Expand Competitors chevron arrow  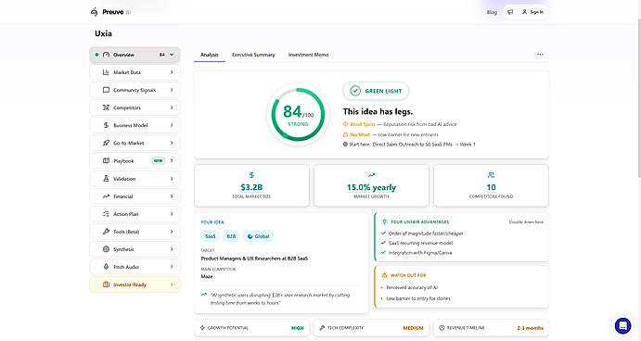point(172,107)
